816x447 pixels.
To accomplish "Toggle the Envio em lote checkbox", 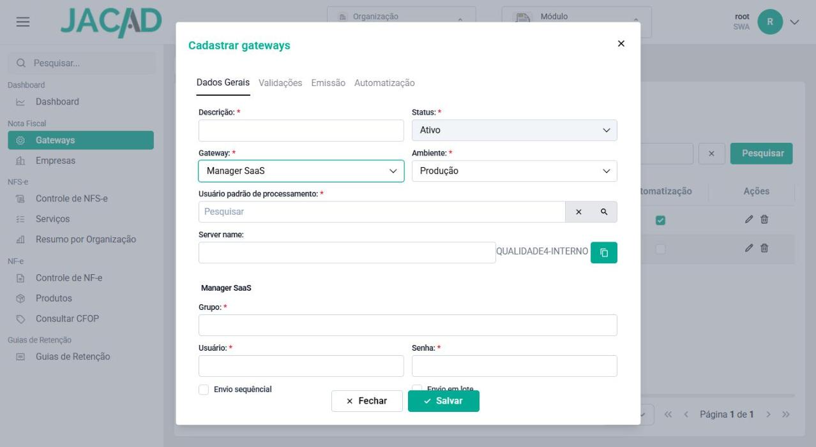I will tap(417, 388).
